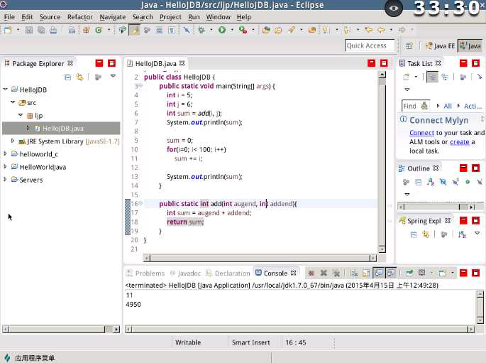Viewport: 486px width, 363px height.
Task: Click the Terminate icon in Console toolbar
Action: pos(311,273)
